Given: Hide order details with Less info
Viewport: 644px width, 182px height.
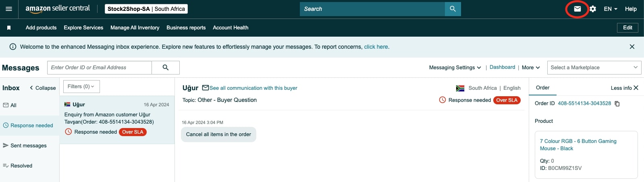Looking at the screenshot, I should 624,88.
